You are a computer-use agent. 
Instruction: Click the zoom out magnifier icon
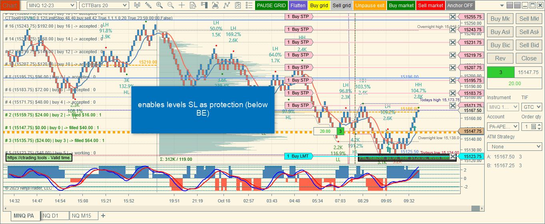(x=171, y=5)
